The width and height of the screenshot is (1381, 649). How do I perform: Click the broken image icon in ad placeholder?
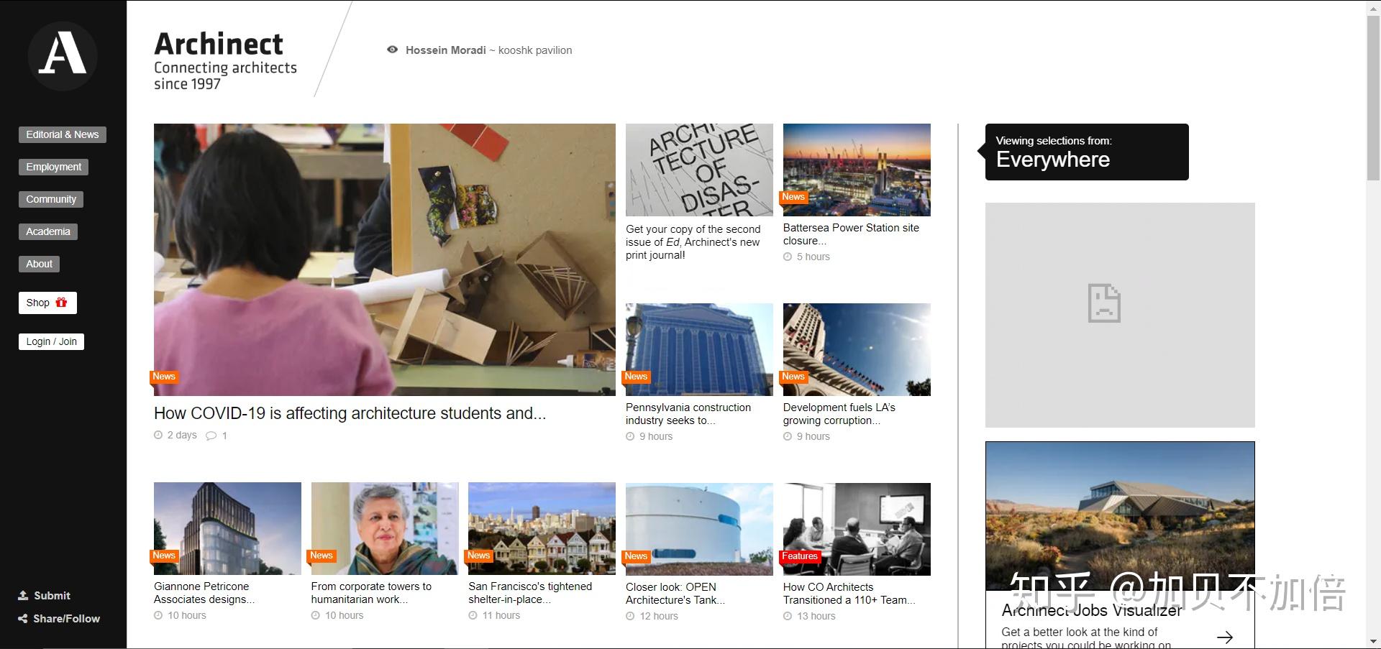(1104, 303)
